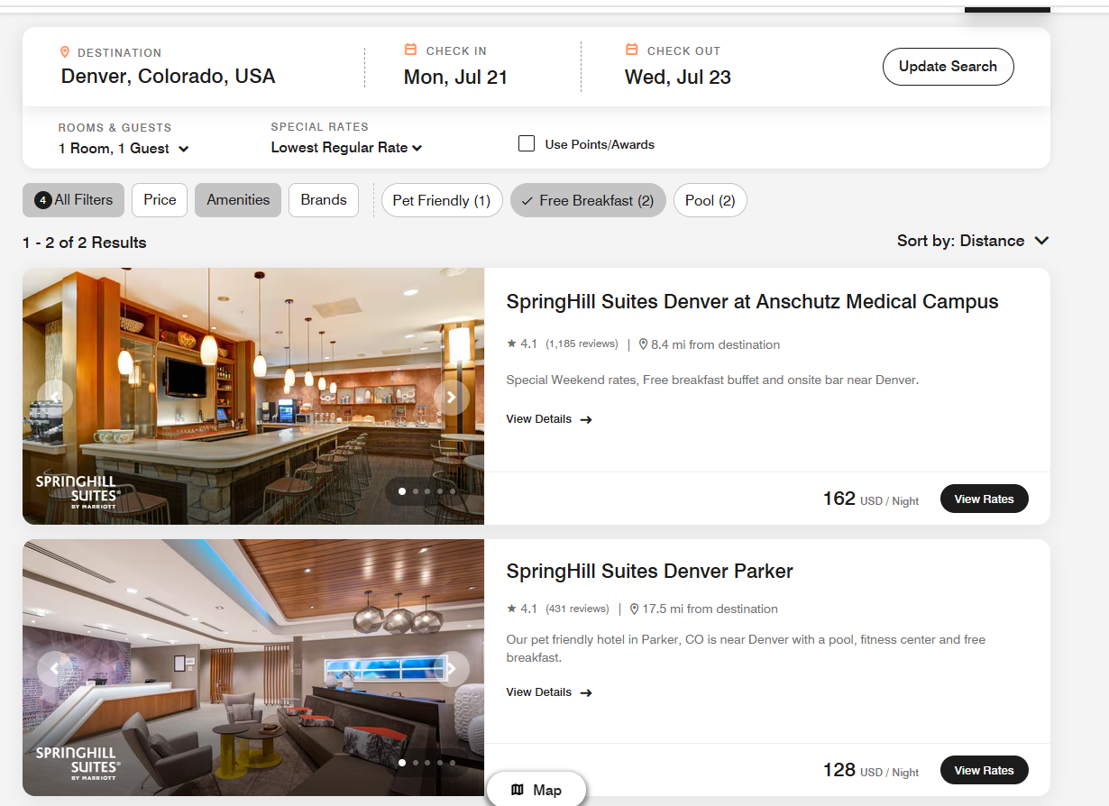The height and width of the screenshot is (806, 1109).
Task: Open the Brands filter
Action: point(324,200)
